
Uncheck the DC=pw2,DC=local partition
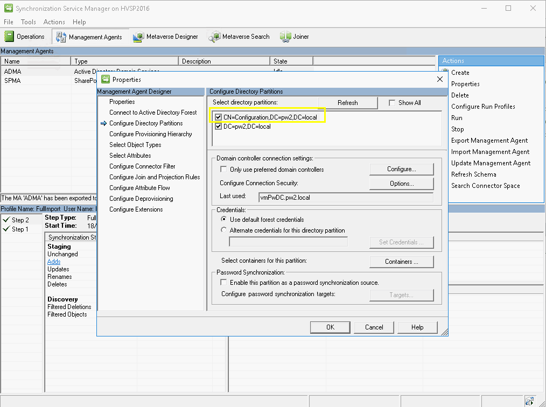pos(218,127)
